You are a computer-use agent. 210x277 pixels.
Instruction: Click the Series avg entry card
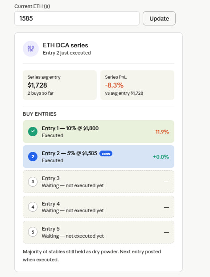(60, 85)
